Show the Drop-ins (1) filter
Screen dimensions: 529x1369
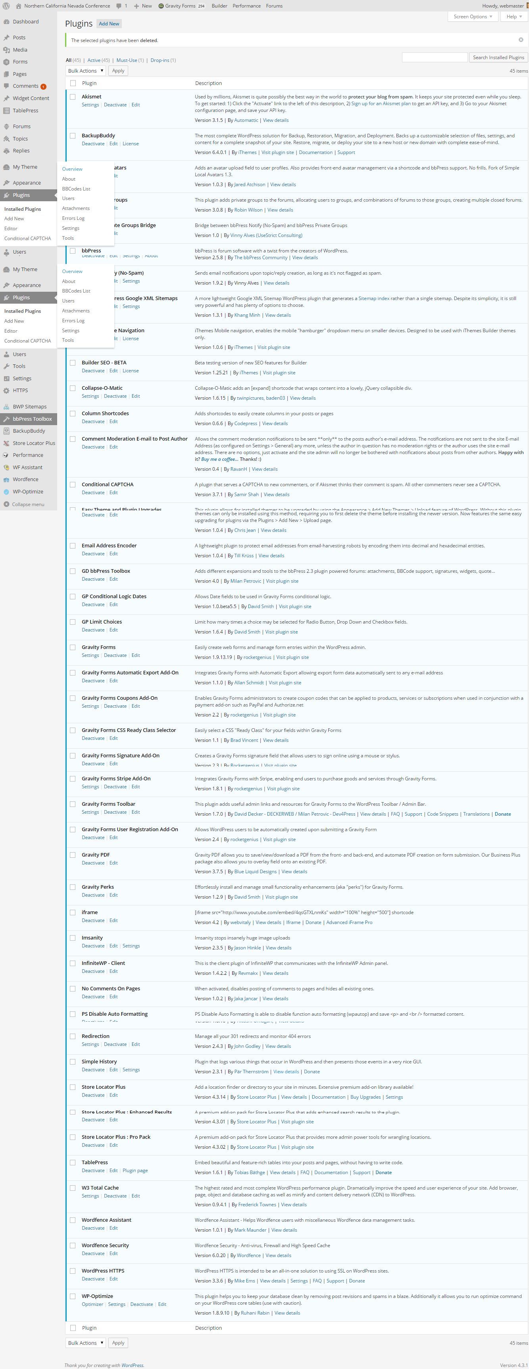(163, 60)
